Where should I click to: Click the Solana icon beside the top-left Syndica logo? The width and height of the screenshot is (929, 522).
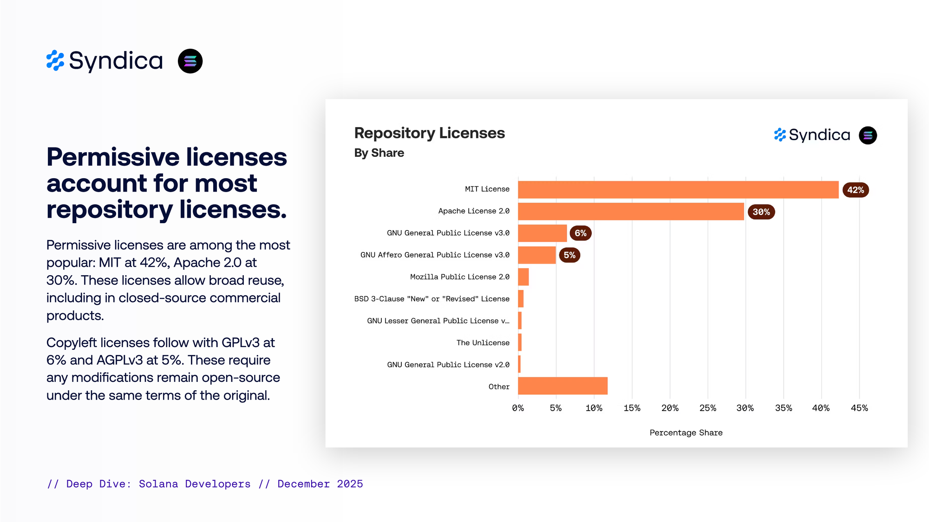[x=190, y=61]
